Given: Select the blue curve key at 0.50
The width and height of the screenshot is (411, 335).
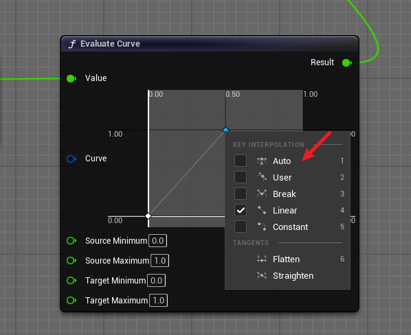Looking at the screenshot, I should click(x=225, y=130).
